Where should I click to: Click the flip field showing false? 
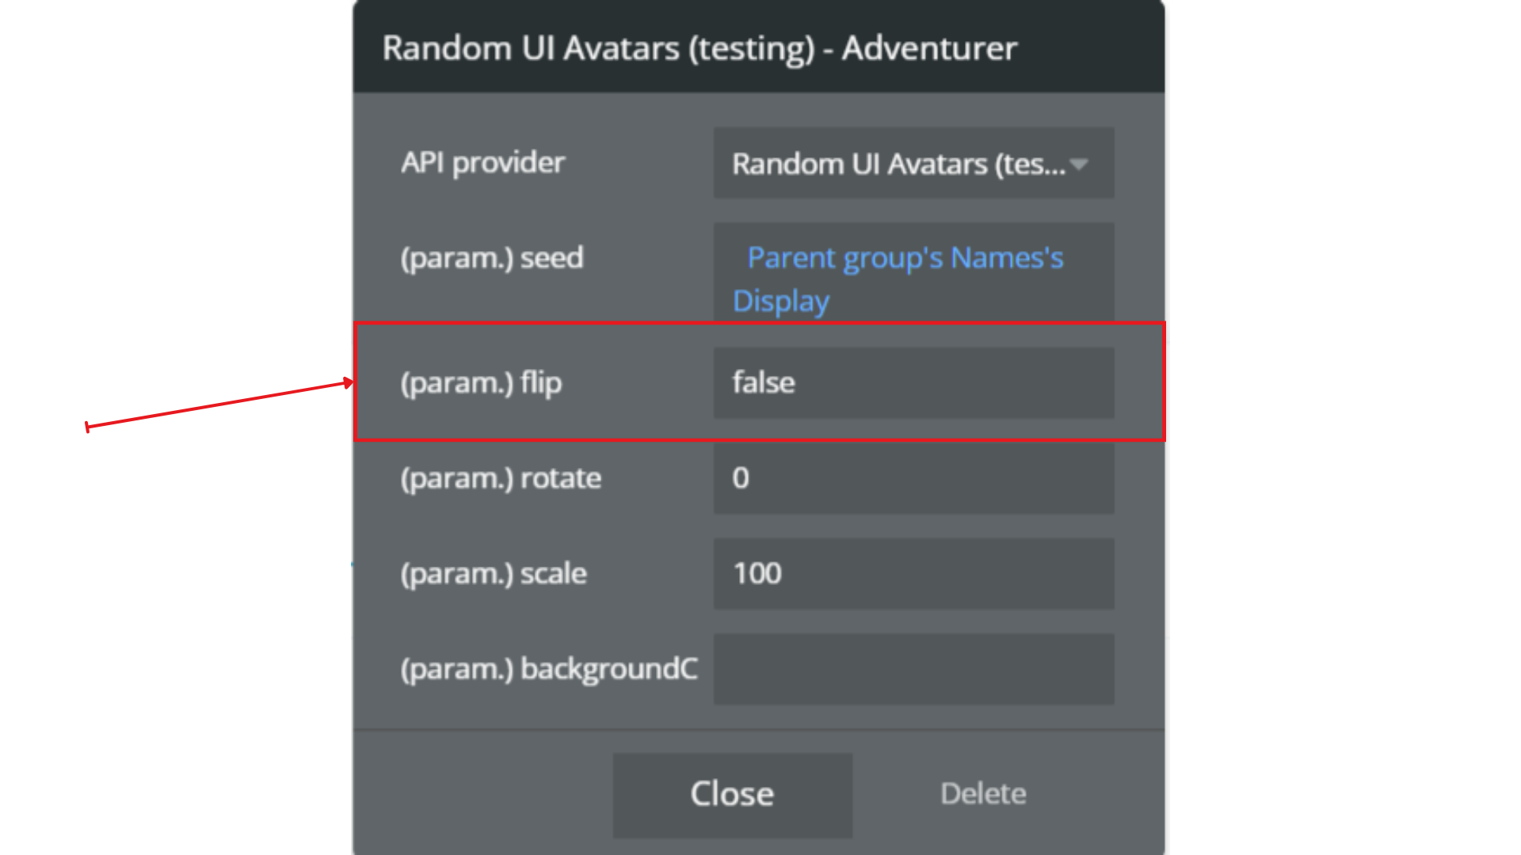click(913, 383)
